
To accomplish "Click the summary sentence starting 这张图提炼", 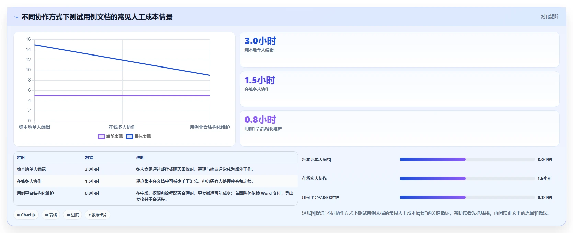I will coord(427,213).
